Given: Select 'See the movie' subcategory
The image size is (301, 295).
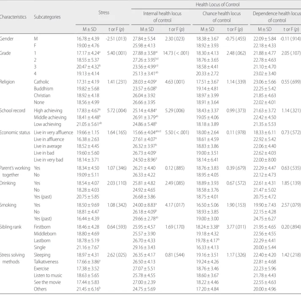Looking at the screenshot, I should (x=47, y=282).
